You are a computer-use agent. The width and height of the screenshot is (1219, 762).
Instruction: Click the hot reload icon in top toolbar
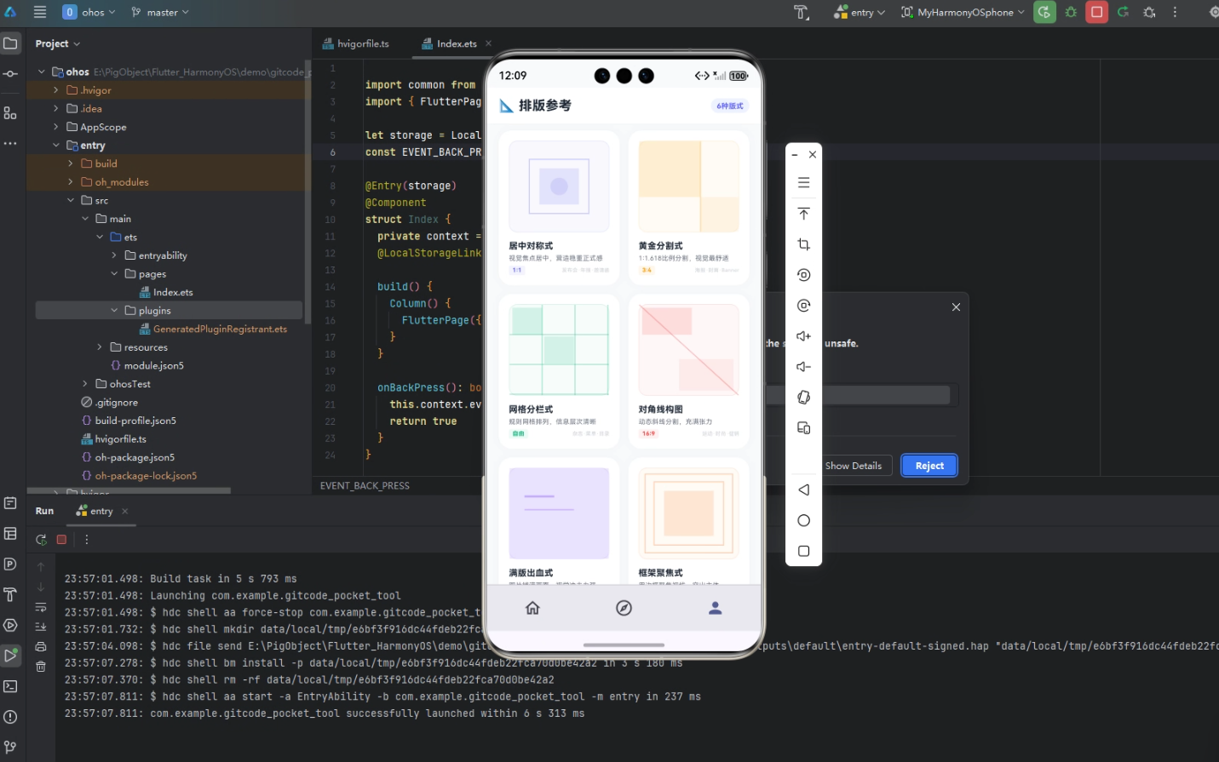(x=1124, y=12)
